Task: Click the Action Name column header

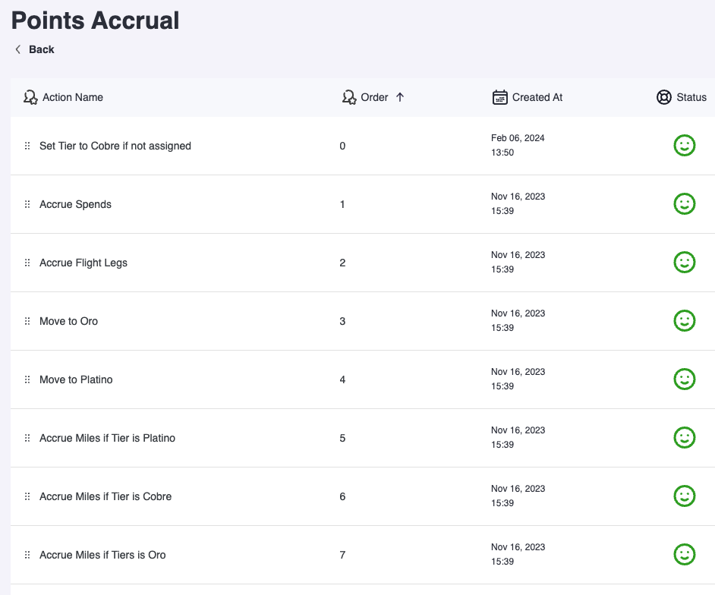Action: click(x=73, y=97)
